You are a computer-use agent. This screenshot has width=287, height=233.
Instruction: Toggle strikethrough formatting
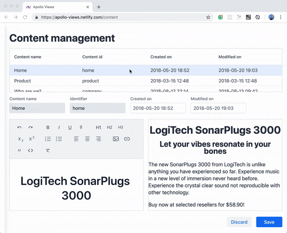click(x=81, y=128)
